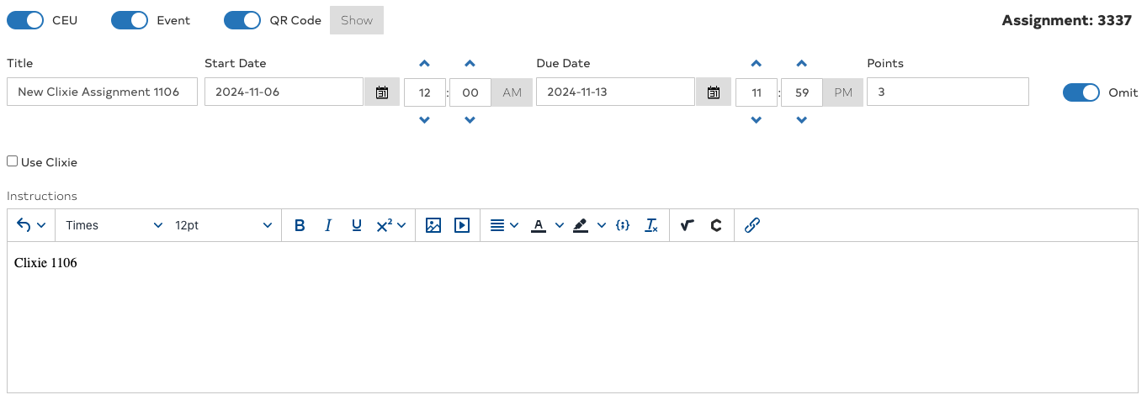The image size is (1147, 400).
Task: Click the start time minutes field showing 00
Action: (x=470, y=92)
